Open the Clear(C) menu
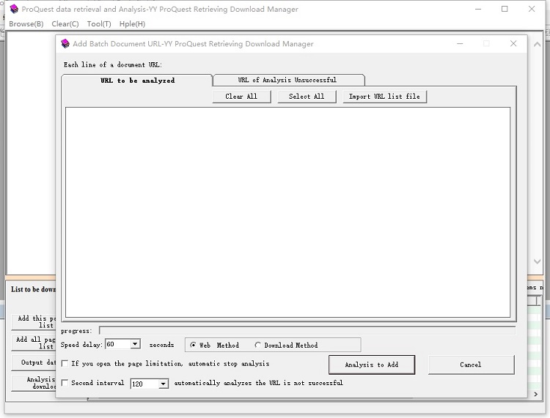550x418 pixels. pos(65,24)
